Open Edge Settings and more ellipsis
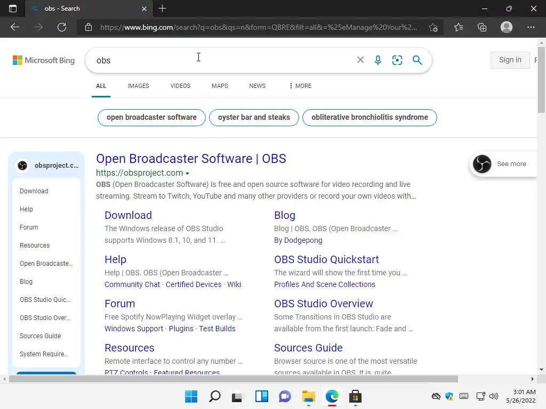The width and height of the screenshot is (546, 409). coord(531,27)
